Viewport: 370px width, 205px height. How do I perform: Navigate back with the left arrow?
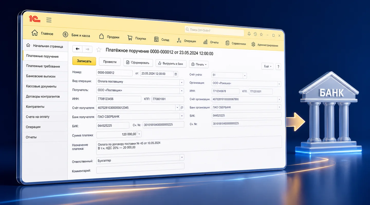tap(78, 49)
